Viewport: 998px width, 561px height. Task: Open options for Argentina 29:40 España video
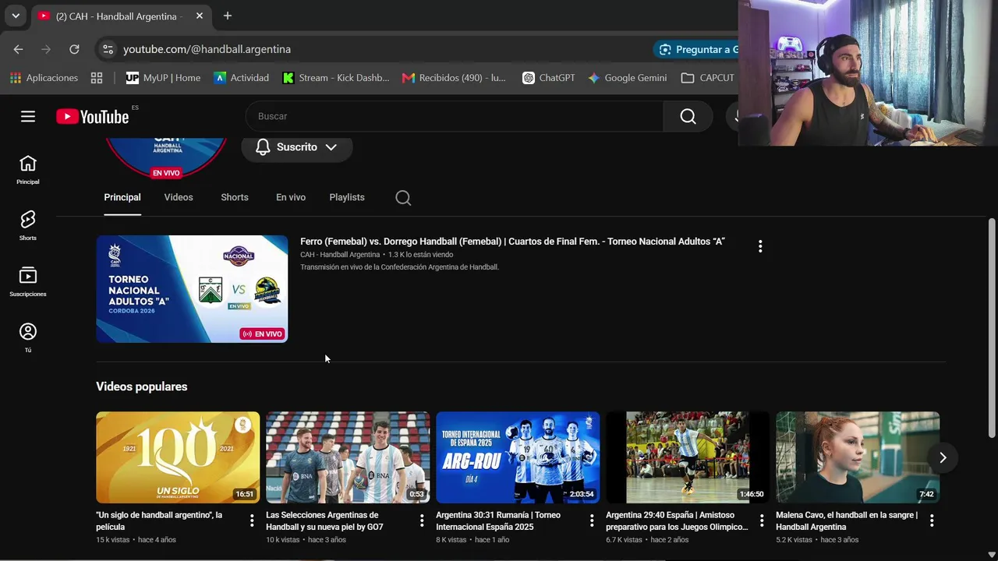pos(762,520)
